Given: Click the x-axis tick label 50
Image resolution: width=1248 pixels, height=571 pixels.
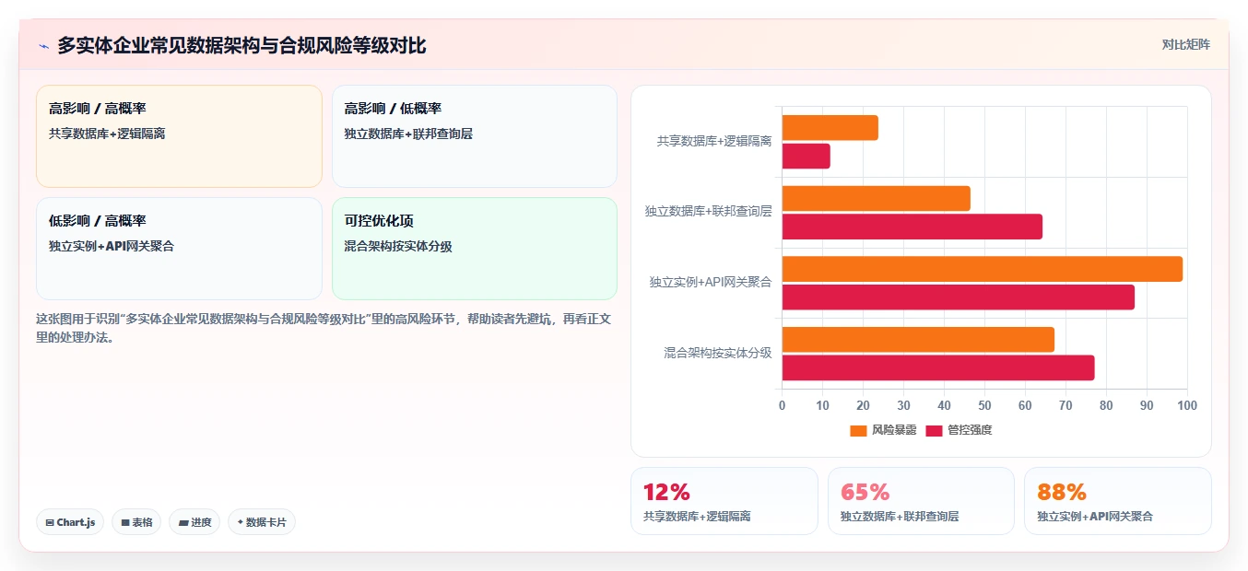Looking at the screenshot, I should (x=984, y=405).
